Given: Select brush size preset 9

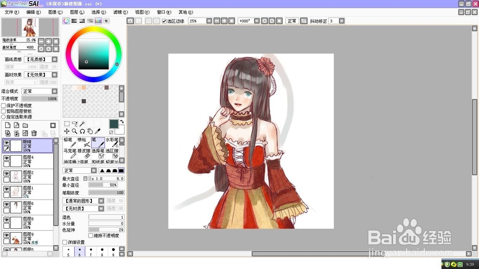Looking at the screenshot, I should (114, 252).
